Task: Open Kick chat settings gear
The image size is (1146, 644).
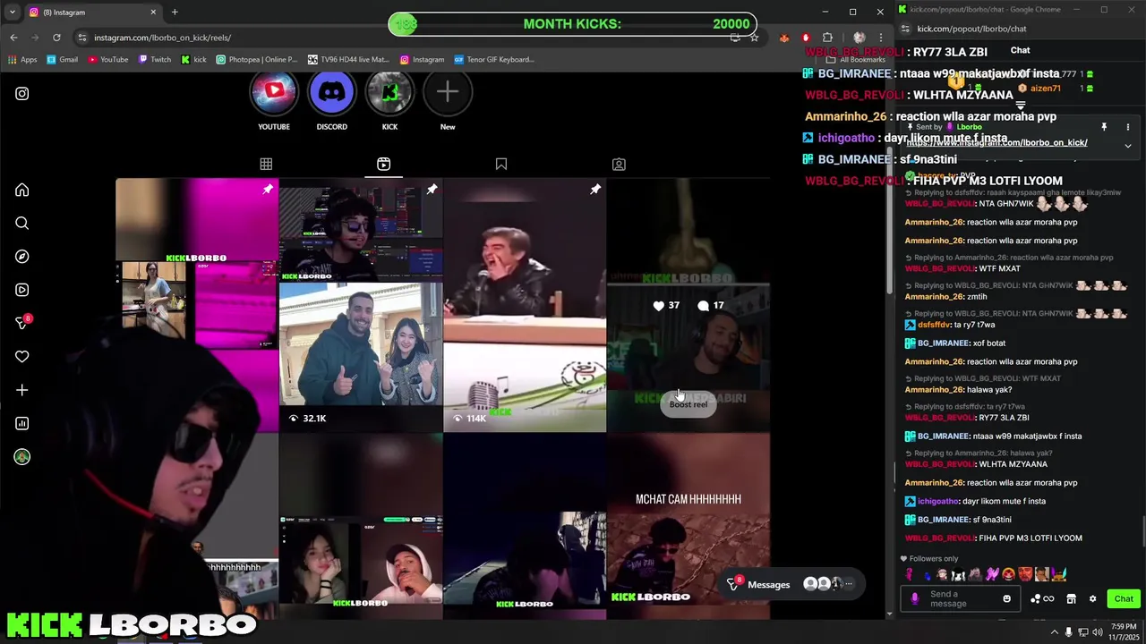Action: (x=1092, y=599)
